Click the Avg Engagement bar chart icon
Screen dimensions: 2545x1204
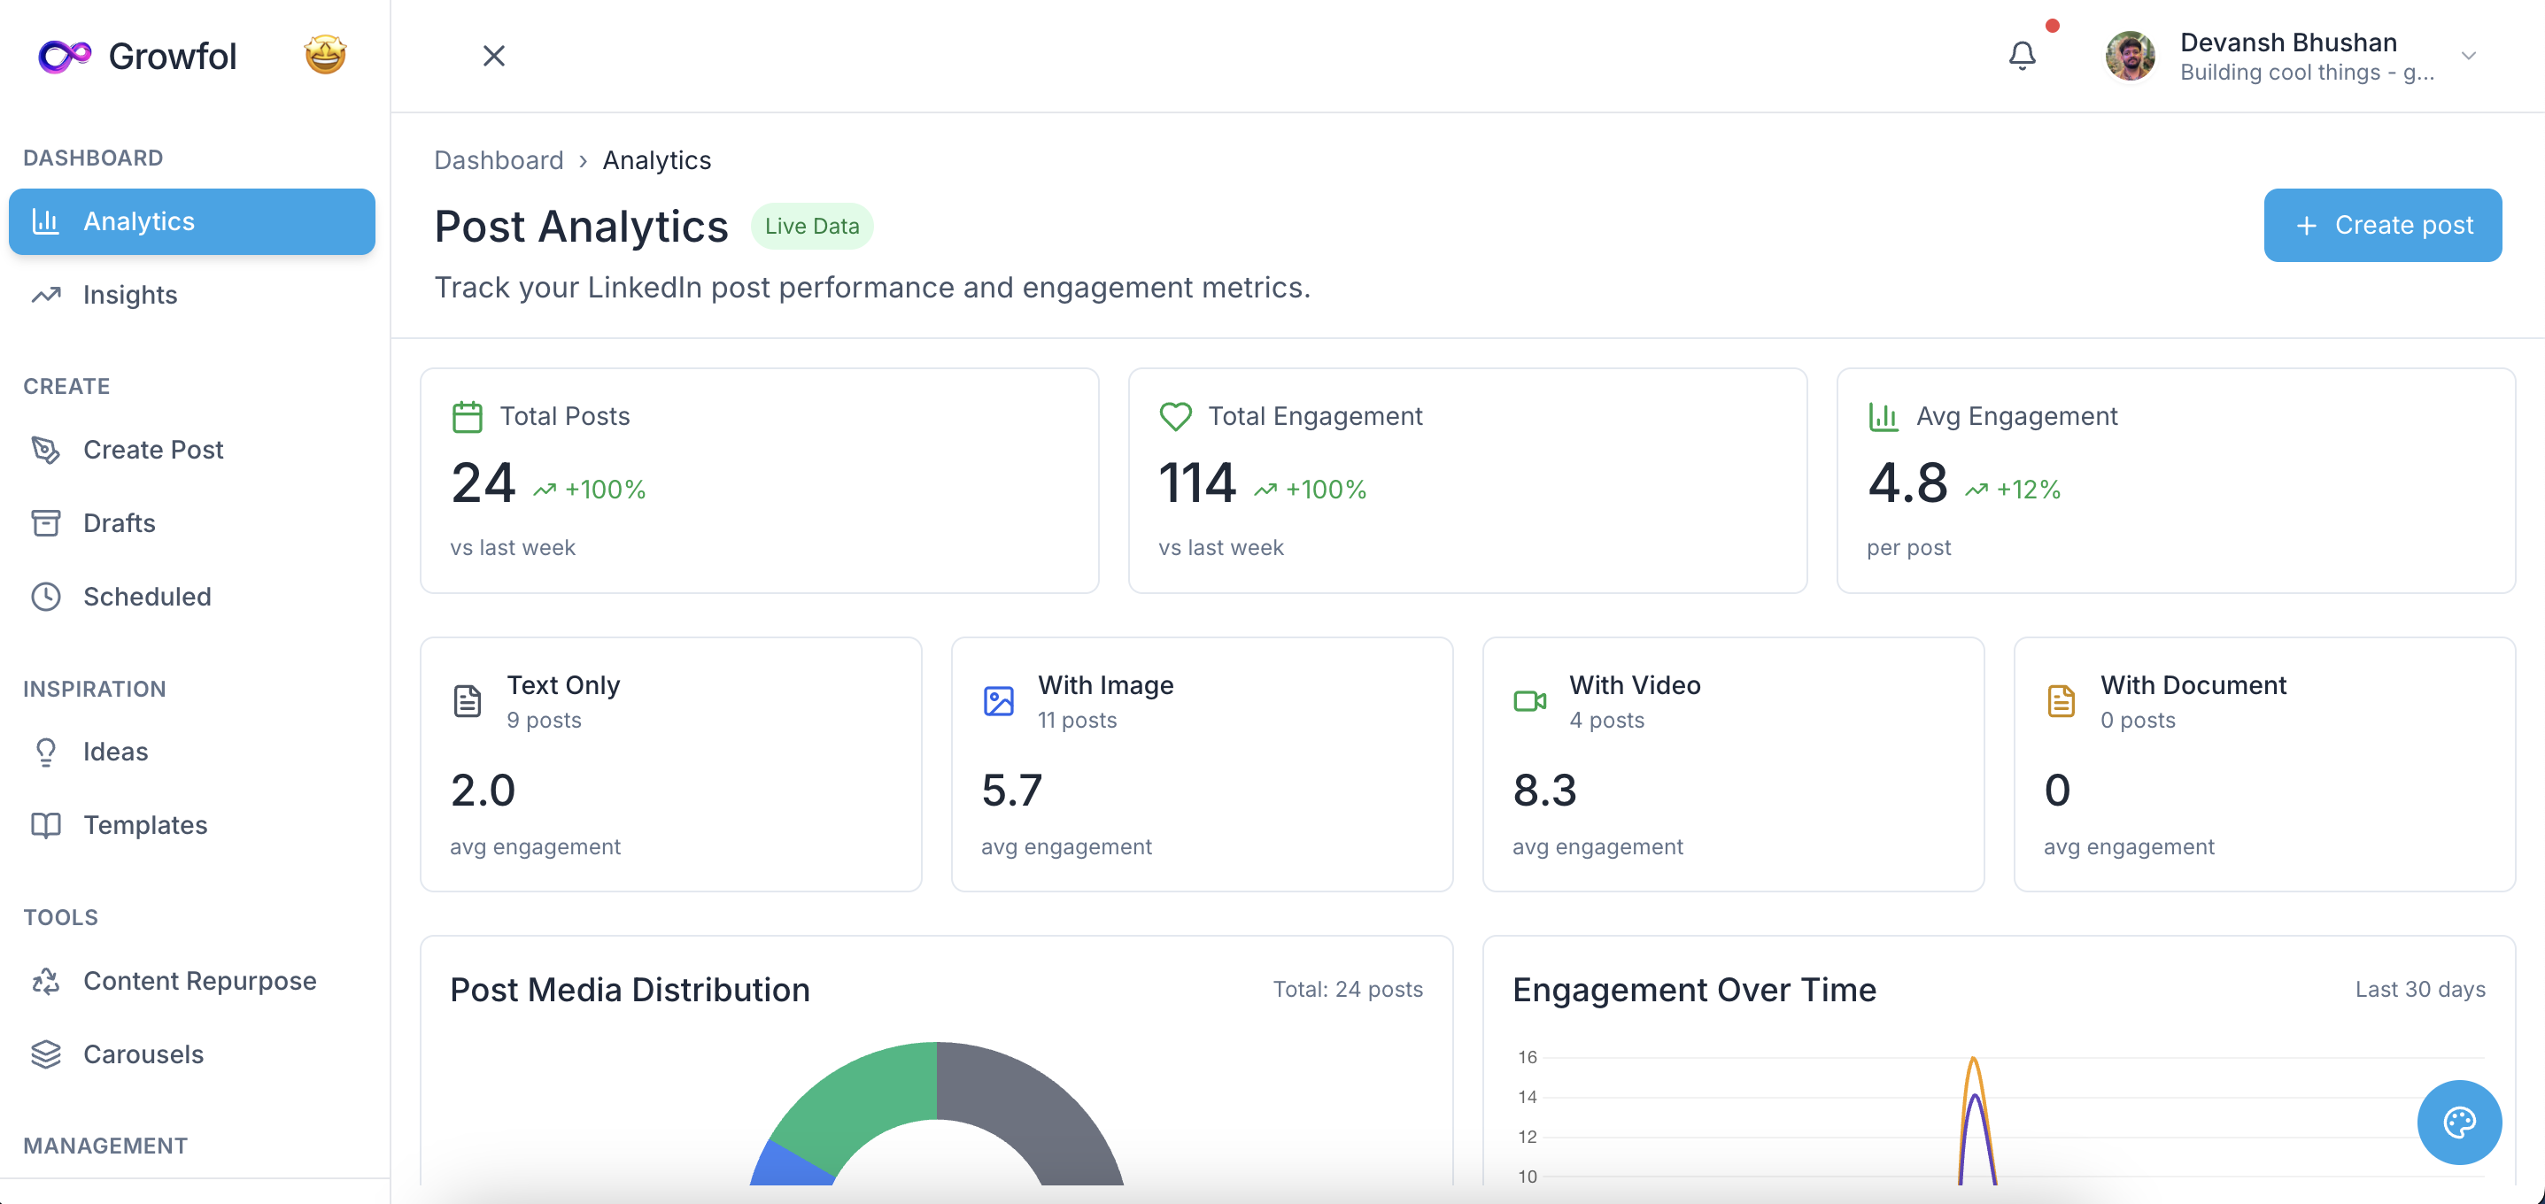(x=1883, y=417)
